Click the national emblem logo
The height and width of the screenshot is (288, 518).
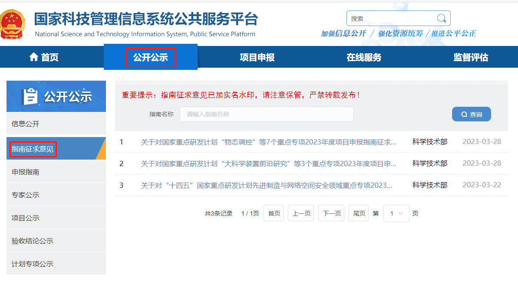tap(13, 24)
